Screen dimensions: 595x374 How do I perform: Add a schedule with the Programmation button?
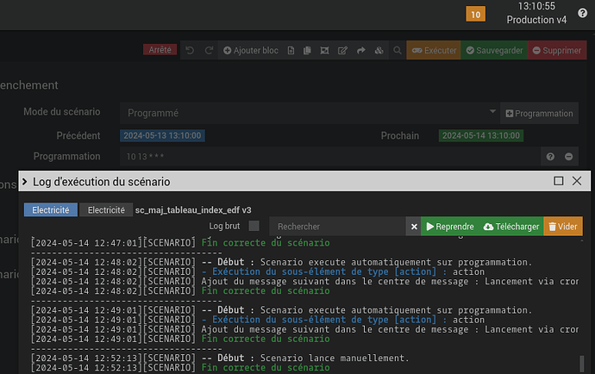point(539,113)
